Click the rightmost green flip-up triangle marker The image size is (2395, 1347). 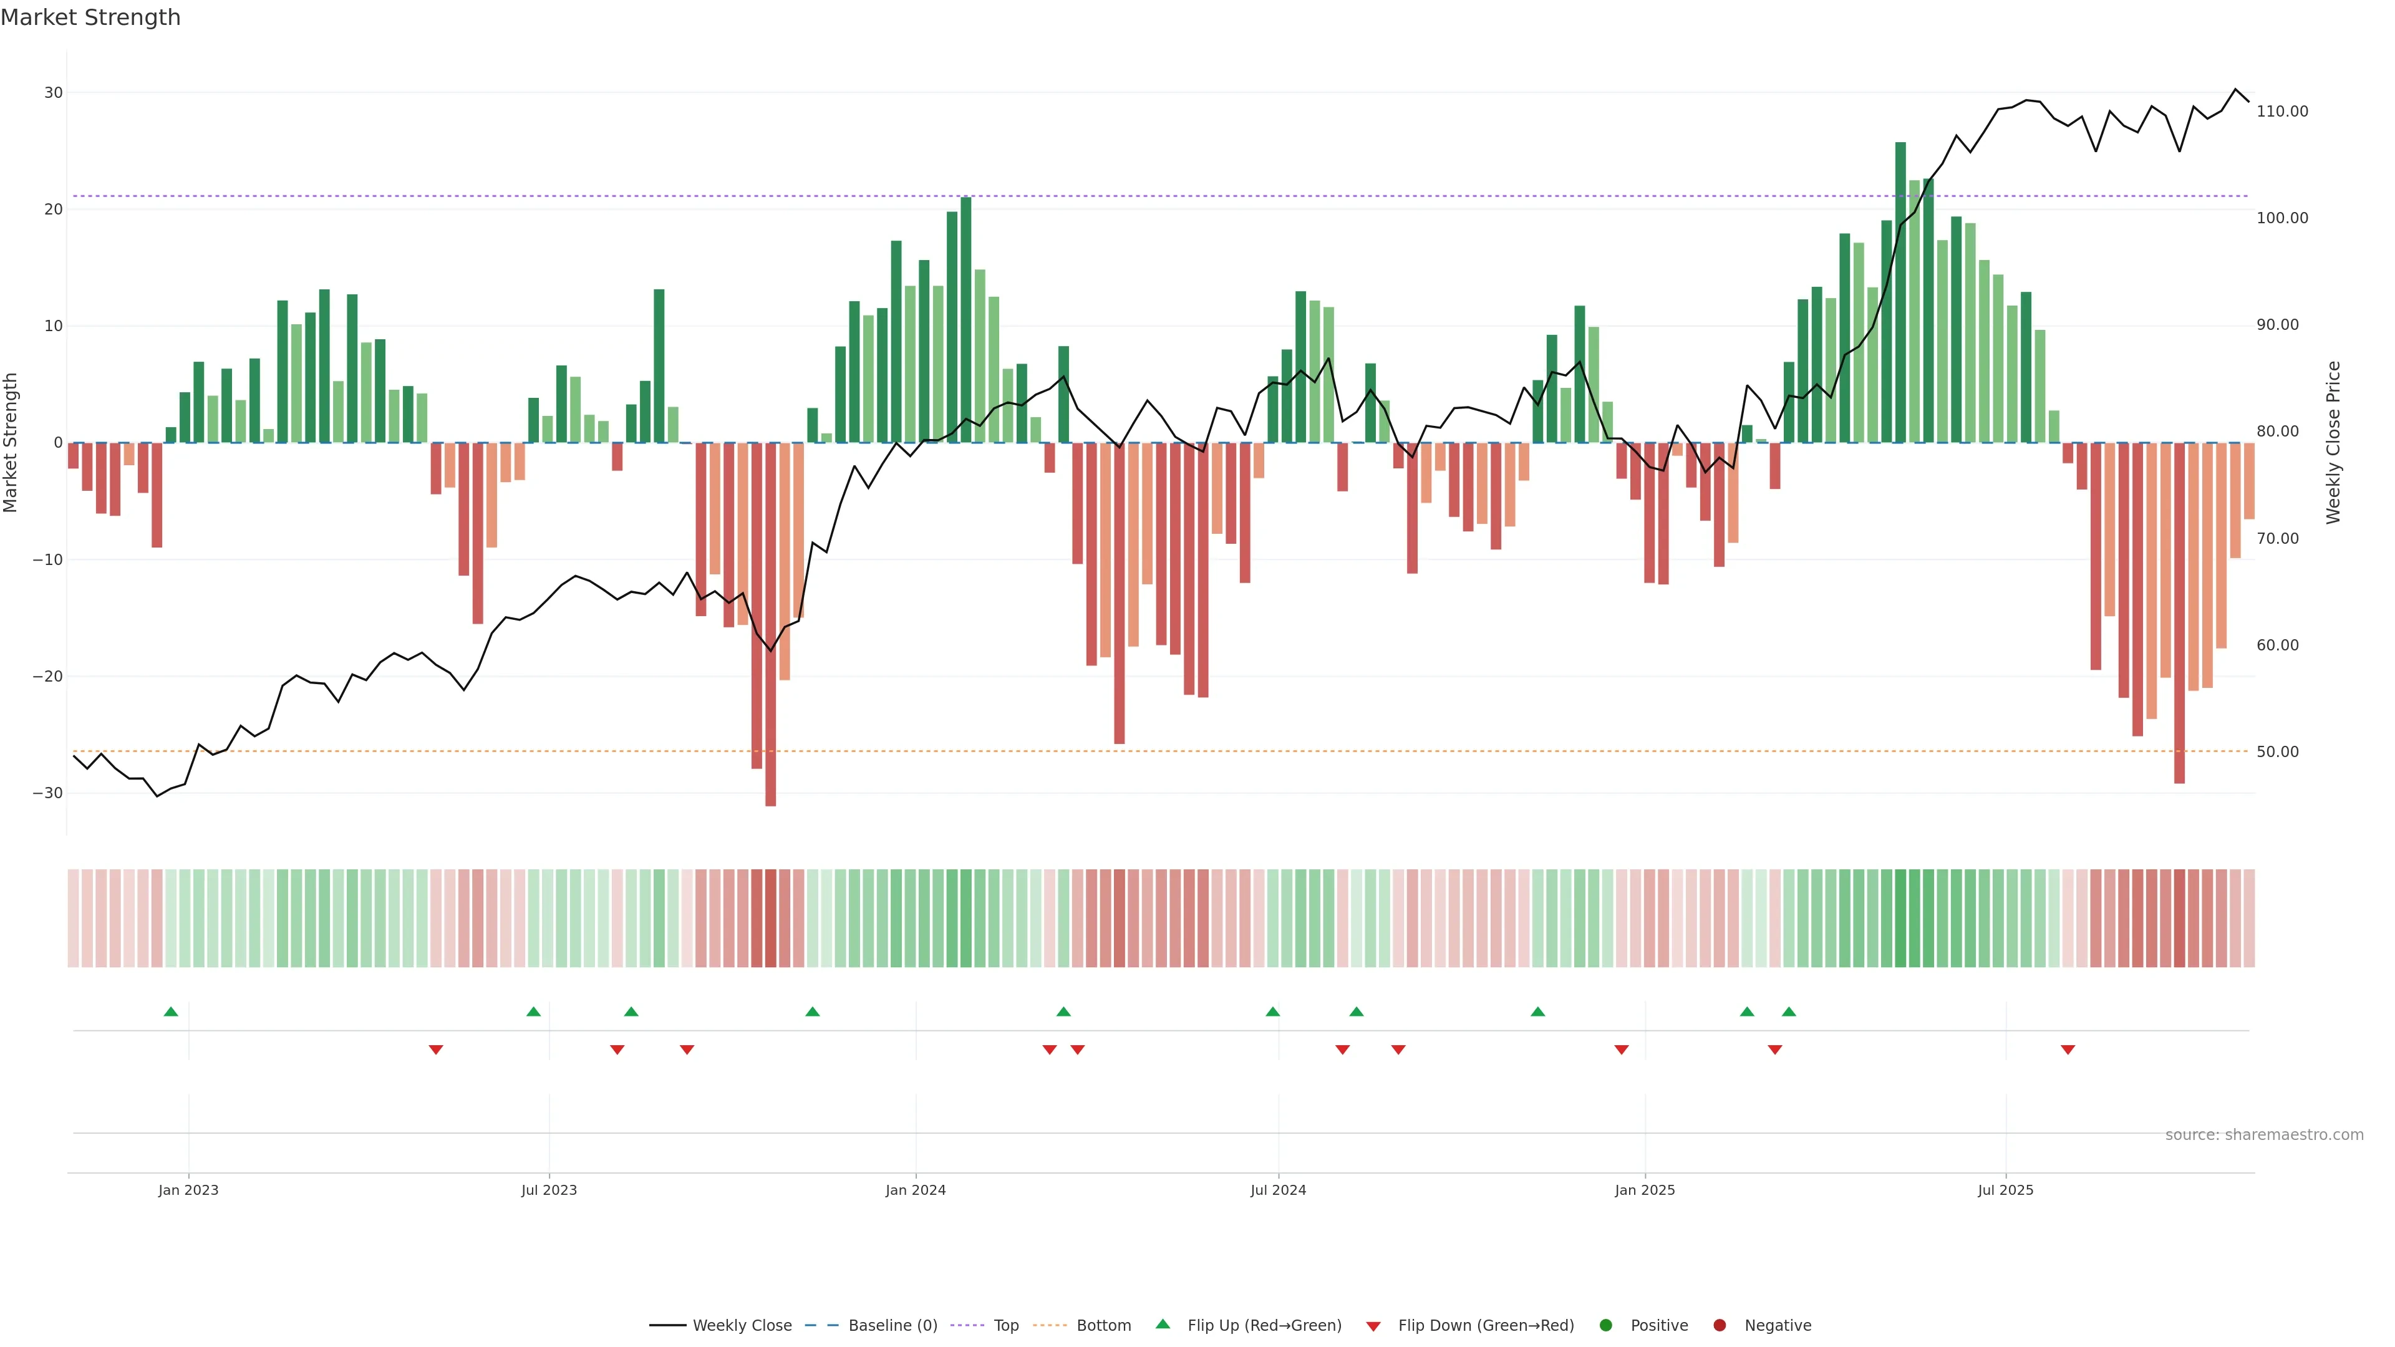pyautogui.click(x=1789, y=1011)
